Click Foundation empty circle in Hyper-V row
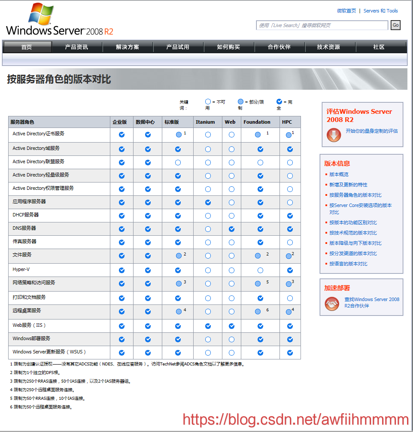This screenshot has width=413, height=432. 260,270
